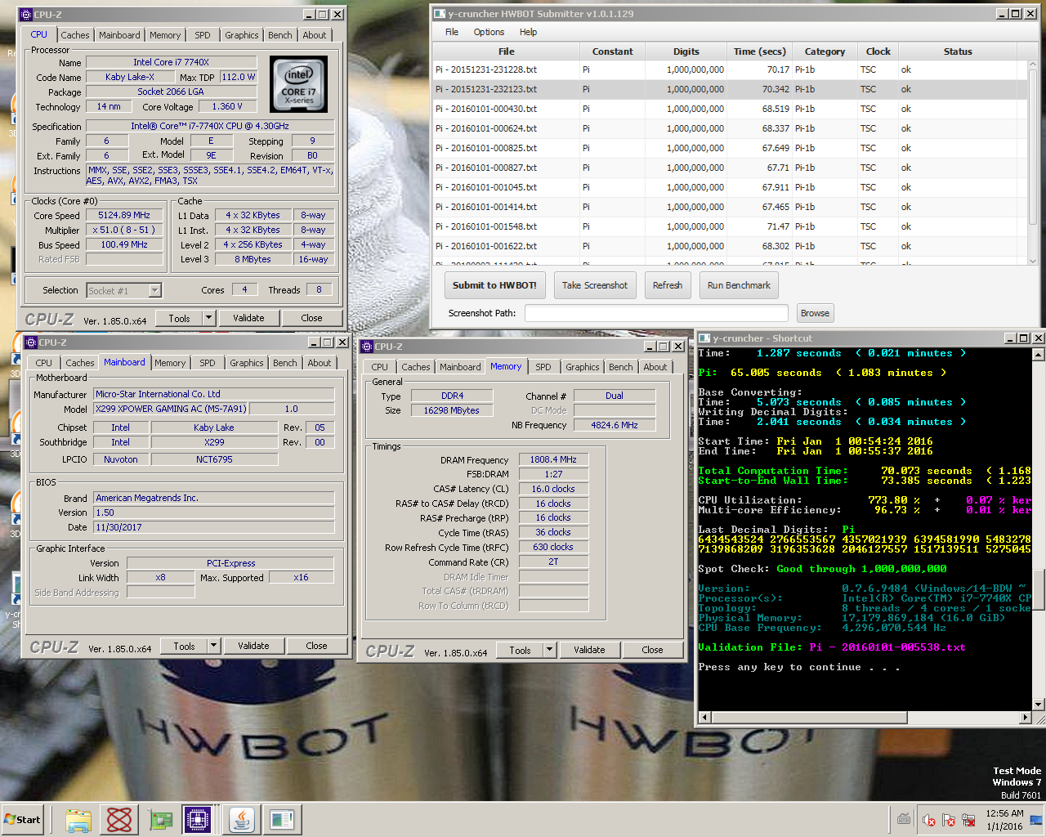Switch to CPU tab in Memory CPU-Z window
Image resolution: width=1046 pixels, height=837 pixels.
pyautogui.click(x=380, y=367)
